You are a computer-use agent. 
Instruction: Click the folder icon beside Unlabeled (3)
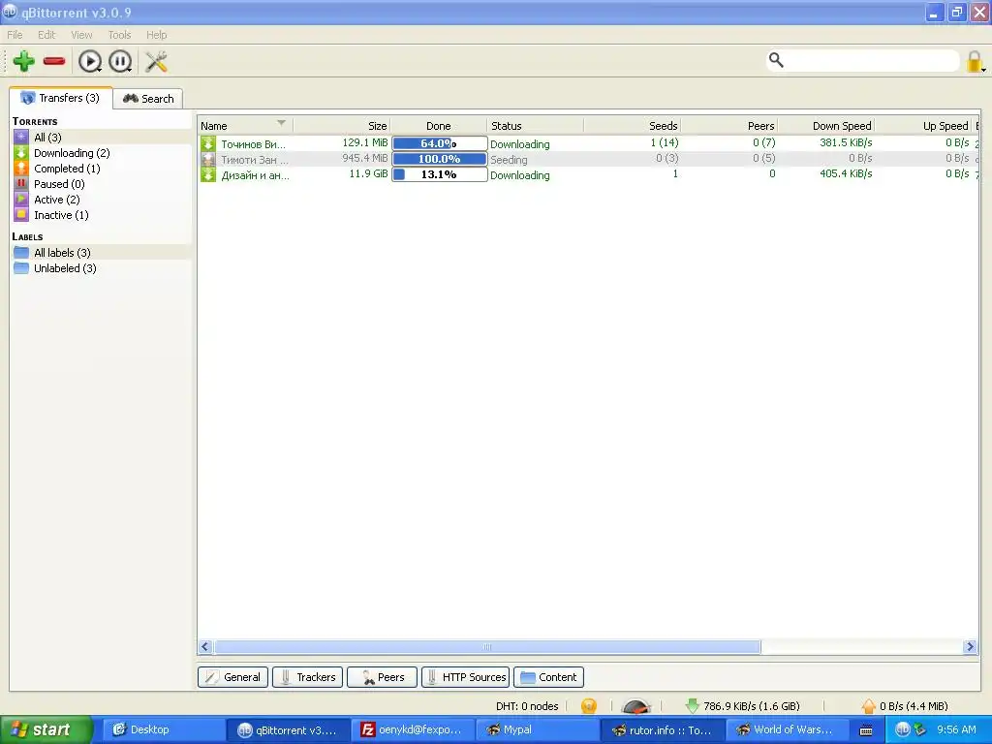click(x=21, y=268)
